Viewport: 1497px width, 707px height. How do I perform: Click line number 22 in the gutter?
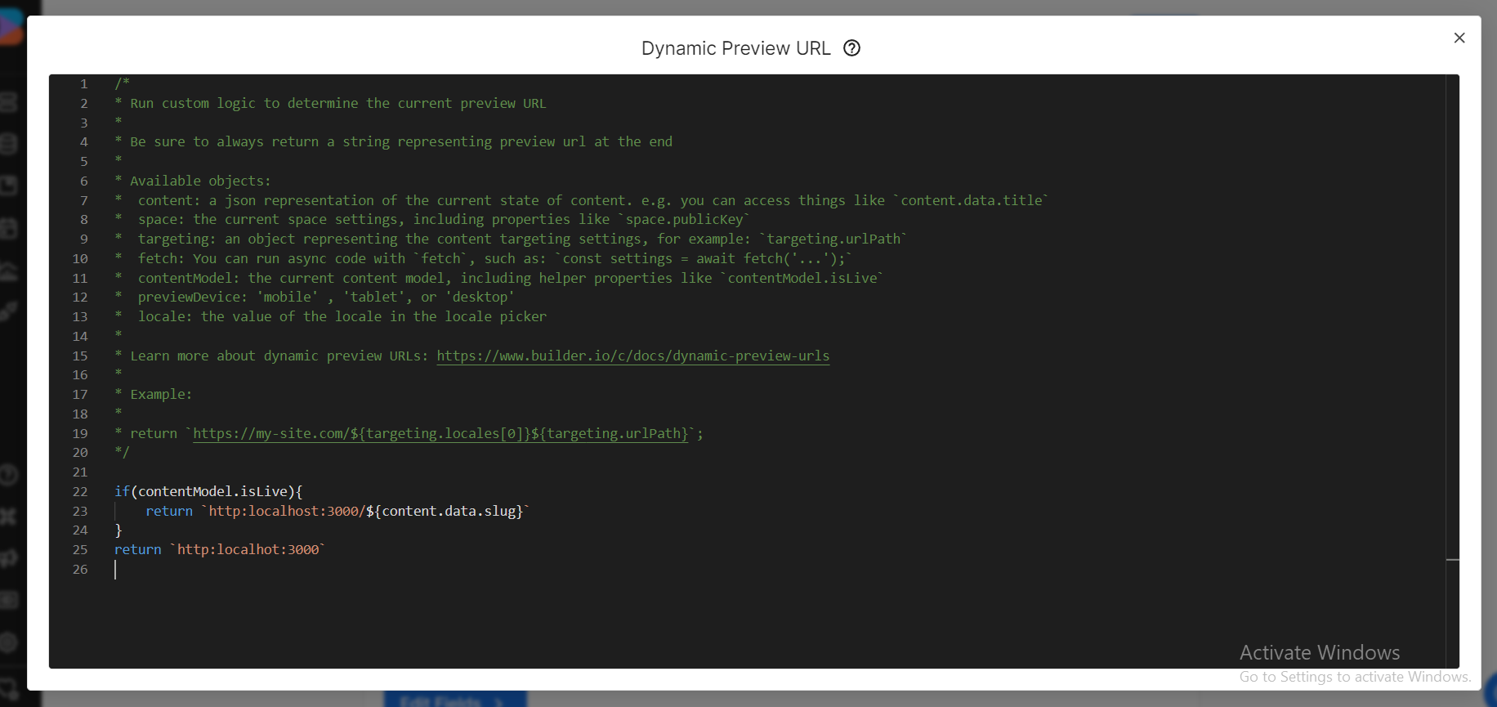[x=80, y=492]
